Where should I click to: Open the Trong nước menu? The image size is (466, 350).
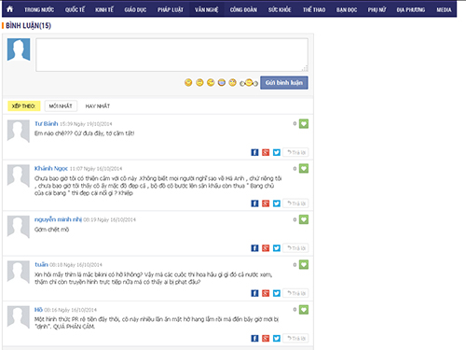pyautogui.click(x=39, y=9)
